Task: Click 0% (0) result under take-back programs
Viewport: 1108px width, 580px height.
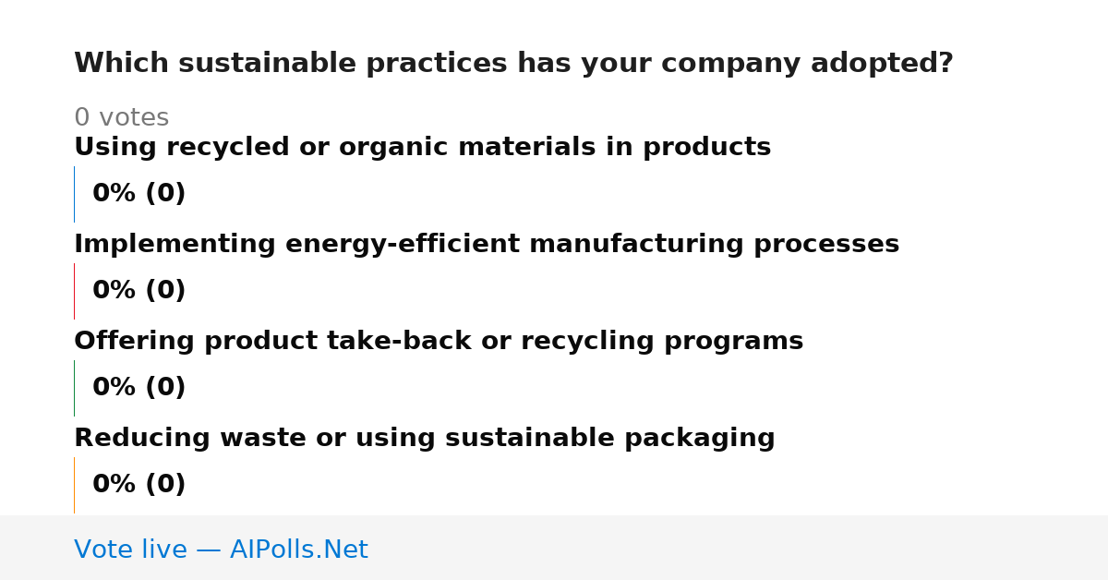Action: 138,388
